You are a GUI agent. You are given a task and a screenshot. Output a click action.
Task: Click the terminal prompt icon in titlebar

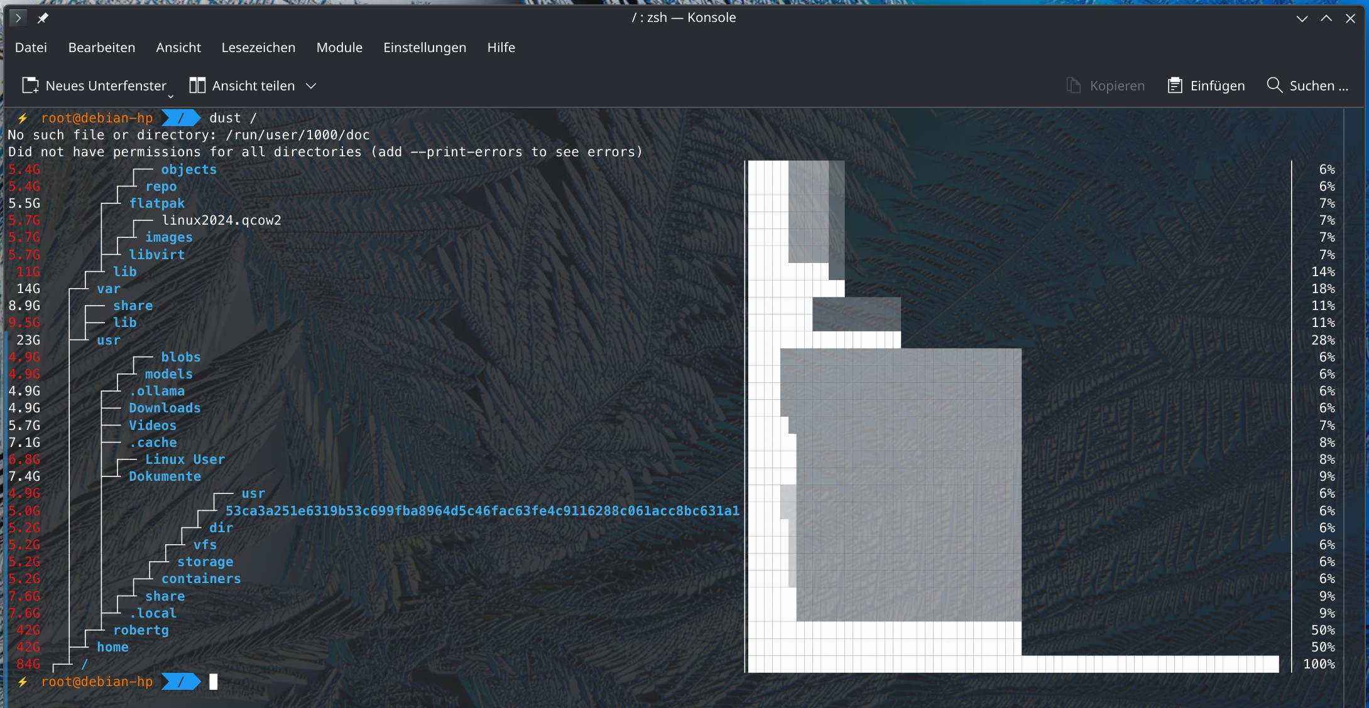pos(18,18)
